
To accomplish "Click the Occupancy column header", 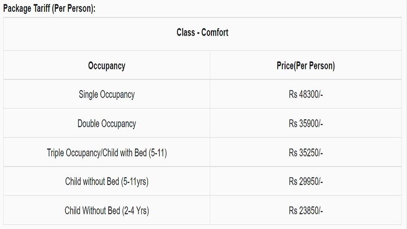I will tap(107, 65).
